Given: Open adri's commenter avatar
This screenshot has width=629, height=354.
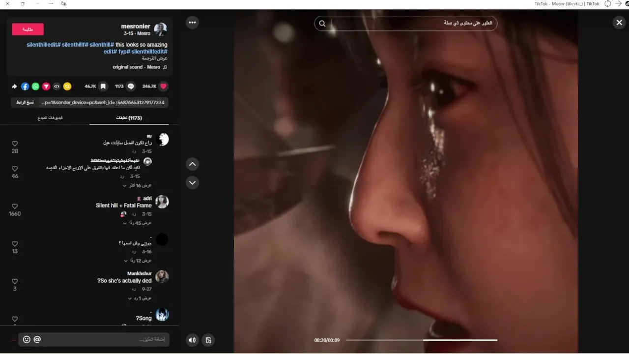Looking at the screenshot, I should tap(162, 202).
